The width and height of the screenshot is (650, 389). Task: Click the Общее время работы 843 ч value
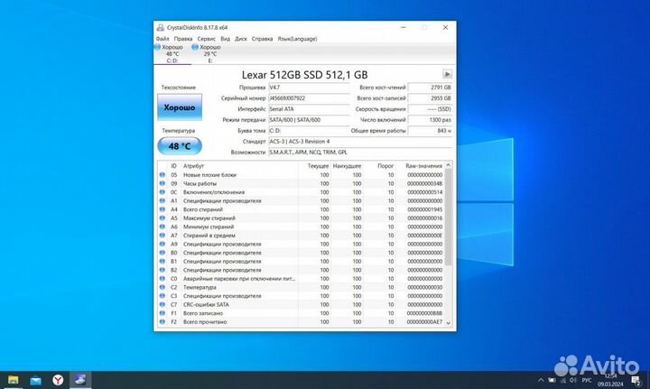[x=430, y=131]
